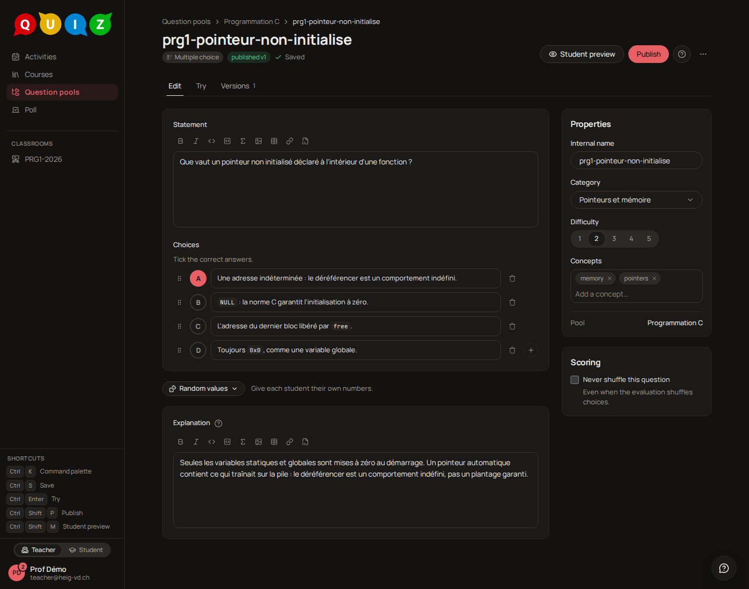The image size is (749, 589).
Task: Open Poll in the sidebar
Action: pos(62,110)
